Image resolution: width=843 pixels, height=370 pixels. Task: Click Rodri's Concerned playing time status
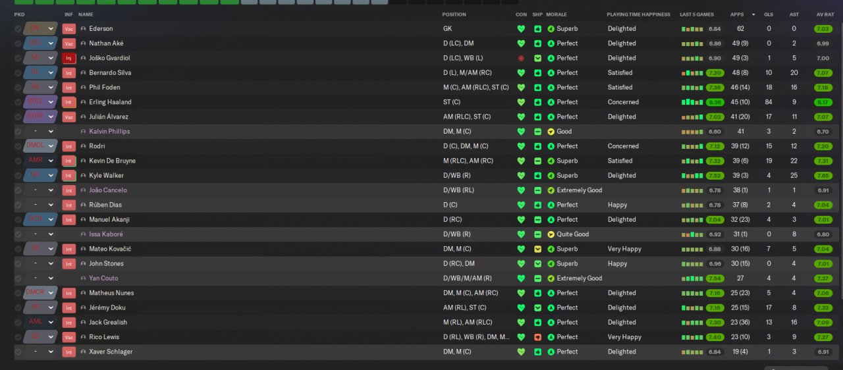pyautogui.click(x=623, y=146)
